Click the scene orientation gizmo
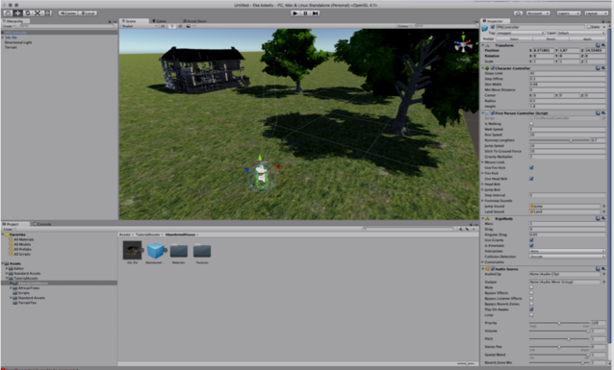614x370 pixels. coord(463,44)
